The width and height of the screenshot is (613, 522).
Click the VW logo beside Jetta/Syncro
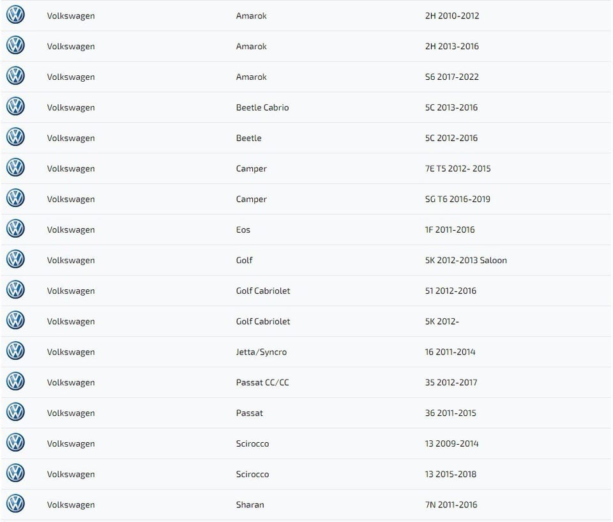pyautogui.click(x=15, y=351)
